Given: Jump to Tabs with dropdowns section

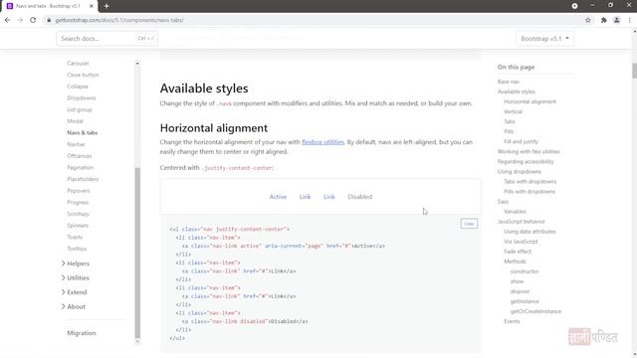Looking at the screenshot, I should (531, 181).
